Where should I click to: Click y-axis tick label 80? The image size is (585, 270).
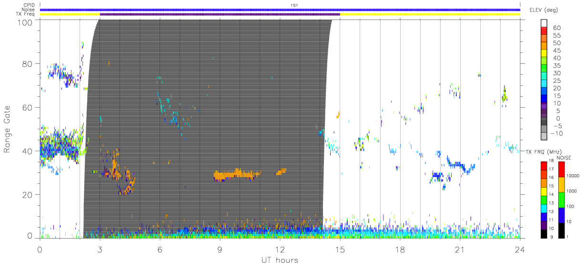[28, 63]
